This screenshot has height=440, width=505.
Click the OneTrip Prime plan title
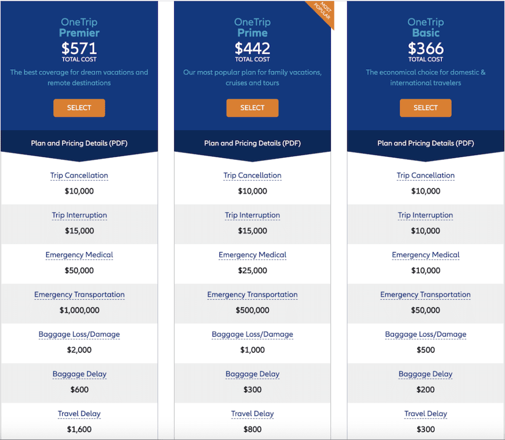coord(252,27)
